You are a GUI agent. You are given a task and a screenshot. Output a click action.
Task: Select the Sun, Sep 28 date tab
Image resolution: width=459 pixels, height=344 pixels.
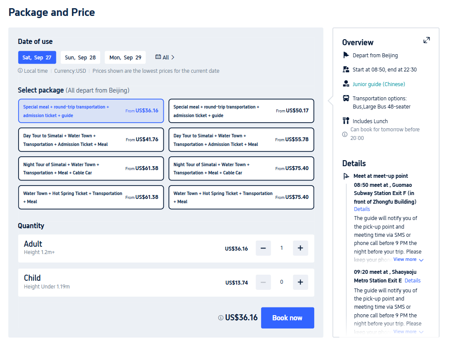tap(80, 57)
